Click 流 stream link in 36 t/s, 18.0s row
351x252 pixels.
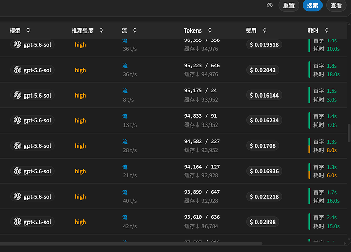[125, 66]
